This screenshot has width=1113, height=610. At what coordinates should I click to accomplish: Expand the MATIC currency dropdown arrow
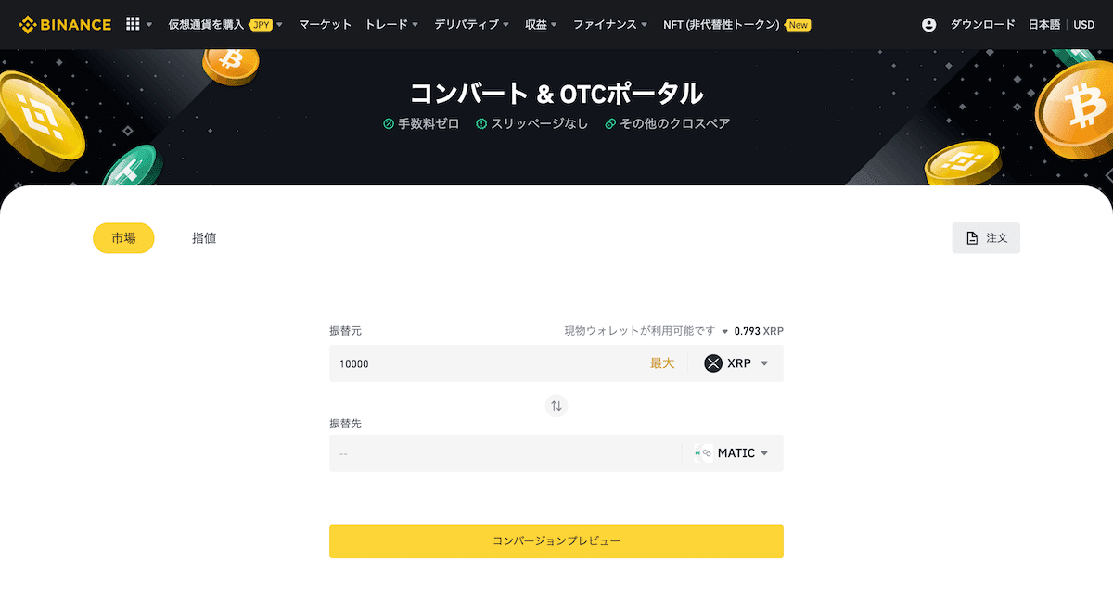[x=764, y=453]
